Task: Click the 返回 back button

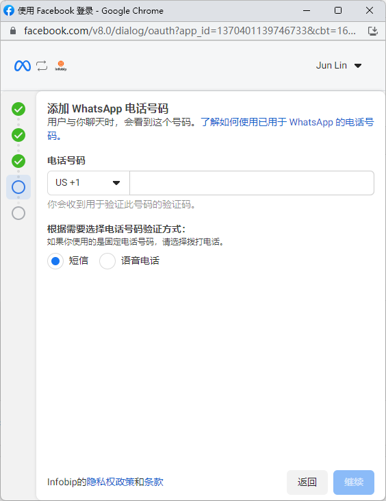Action: click(307, 482)
